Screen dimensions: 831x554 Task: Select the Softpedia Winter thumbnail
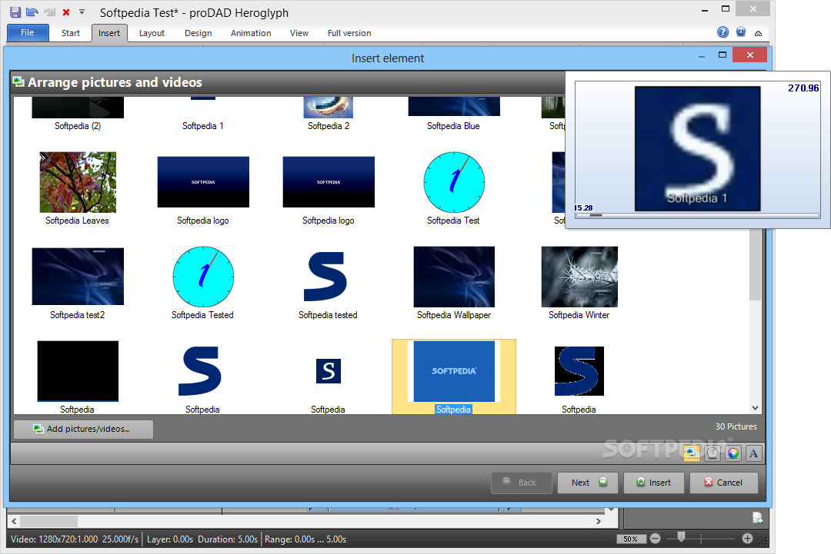[x=580, y=276]
